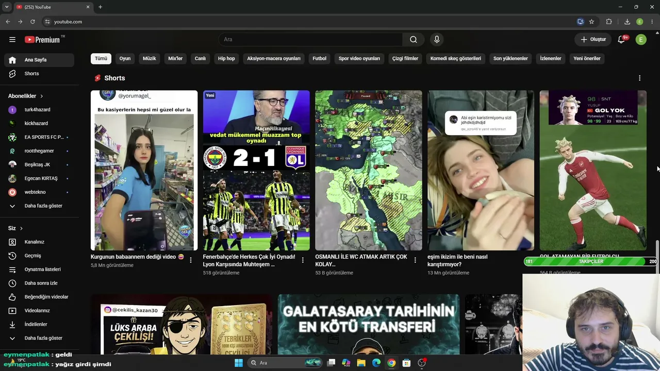Open Shorts shelf three-dot menu
This screenshot has width=660, height=371.
tap(639, 78)
